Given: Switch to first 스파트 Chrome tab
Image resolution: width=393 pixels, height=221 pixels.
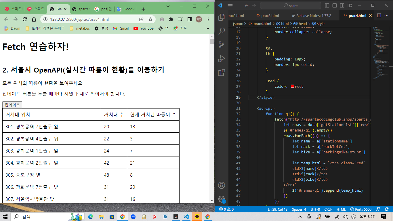Looking at the screenshot, I should click(13, 9).
